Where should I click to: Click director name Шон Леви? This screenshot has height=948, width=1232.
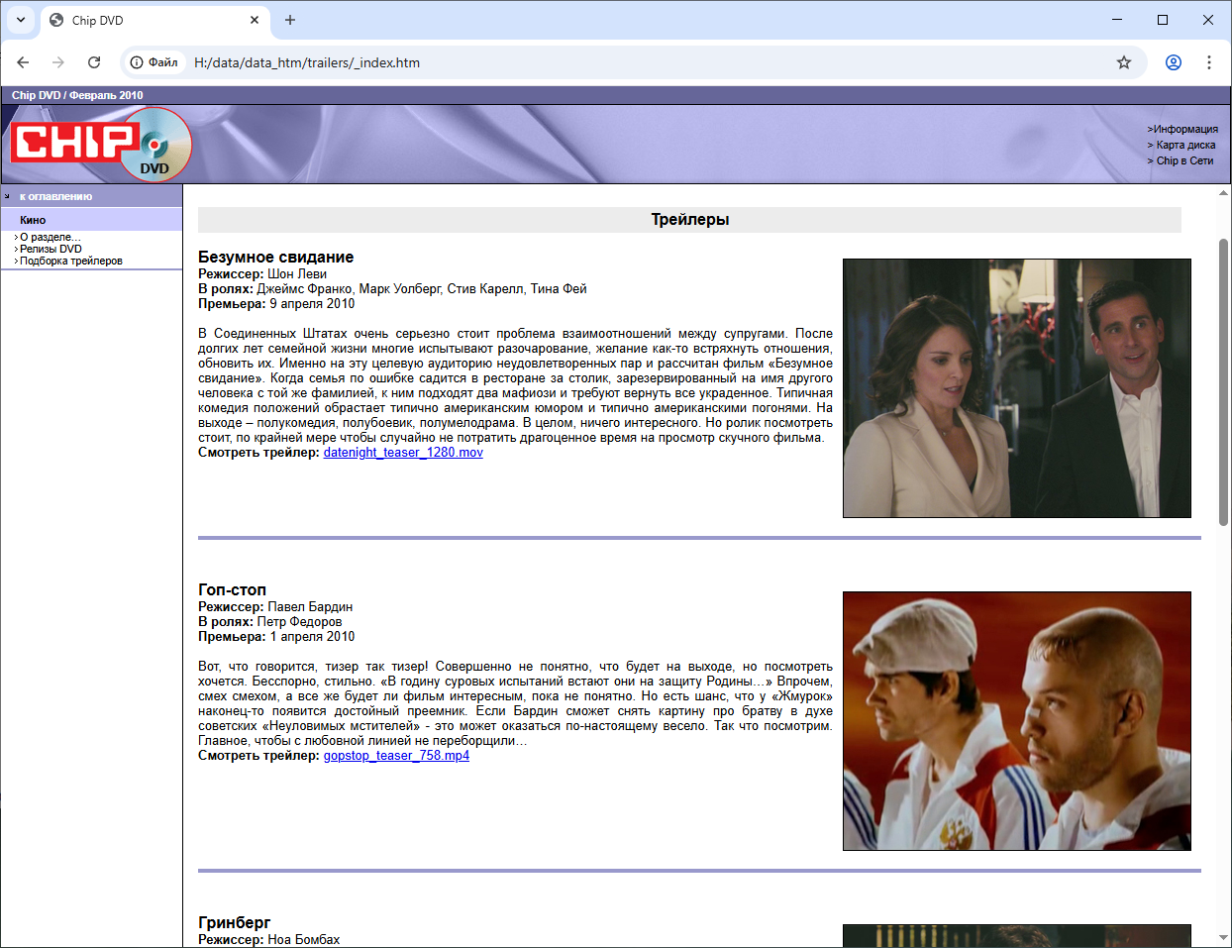click(x=297, y=274)
